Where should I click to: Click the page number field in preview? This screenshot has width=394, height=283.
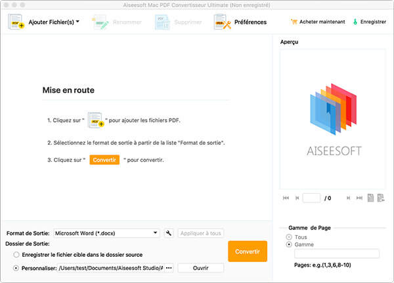[311, 198]
